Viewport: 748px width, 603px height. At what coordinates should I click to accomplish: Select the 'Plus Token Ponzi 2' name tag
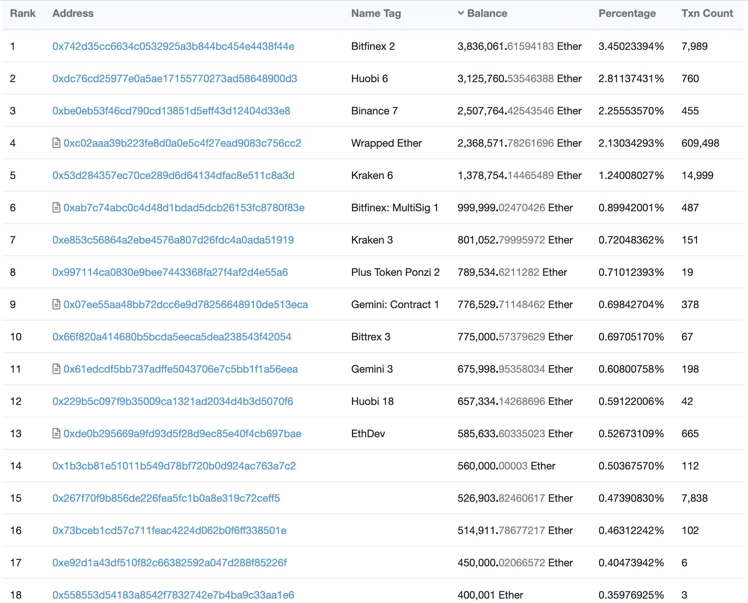[395, 272]
